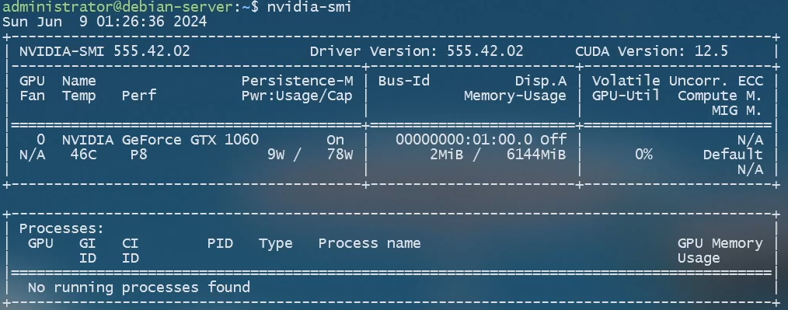Image resolution: width=788 pixels, height=310 pixels.
Task: Click the Bus-Id 00000000:01:00.0 value
Action: point(468,139)
